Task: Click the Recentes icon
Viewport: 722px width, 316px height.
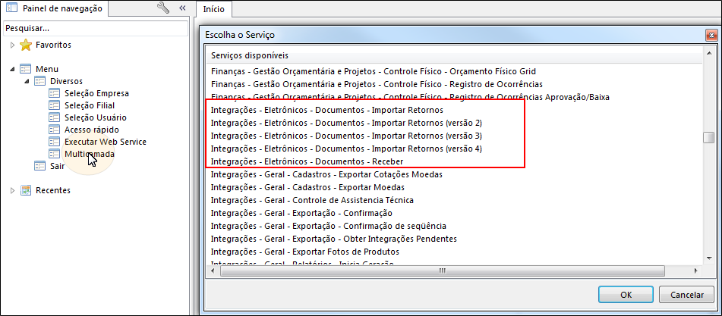Action: 26,190
